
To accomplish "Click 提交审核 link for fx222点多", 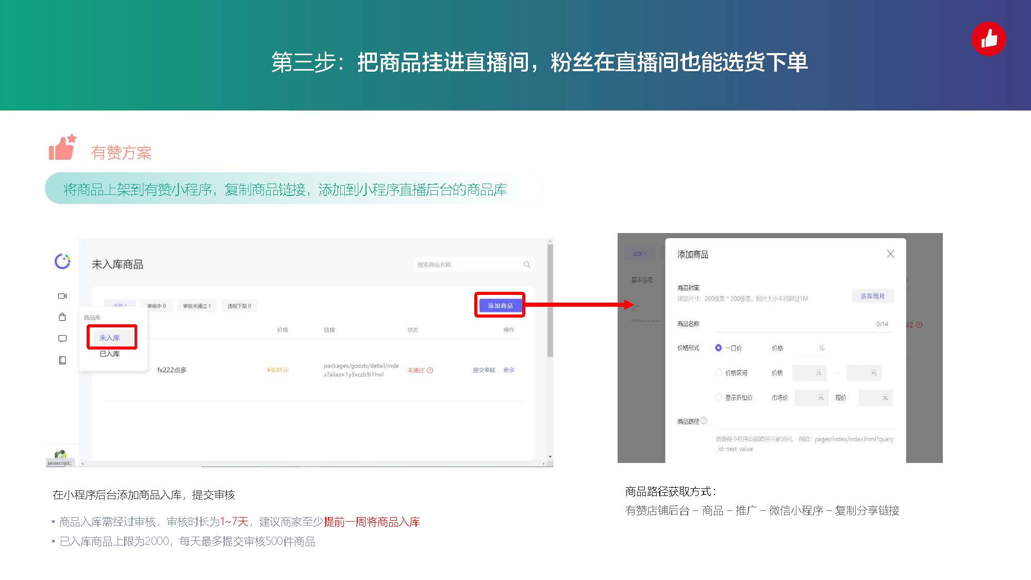I will [x=484, y=370].
